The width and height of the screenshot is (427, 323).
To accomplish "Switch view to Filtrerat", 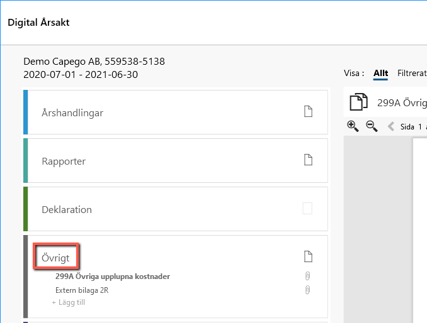I will 412,74.
